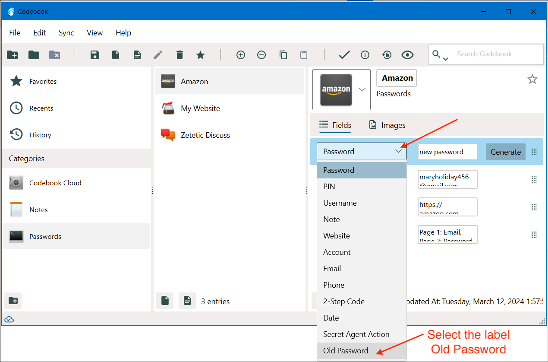
Task: Click the checkmark done icon
Action: click(x=344, y=55)
